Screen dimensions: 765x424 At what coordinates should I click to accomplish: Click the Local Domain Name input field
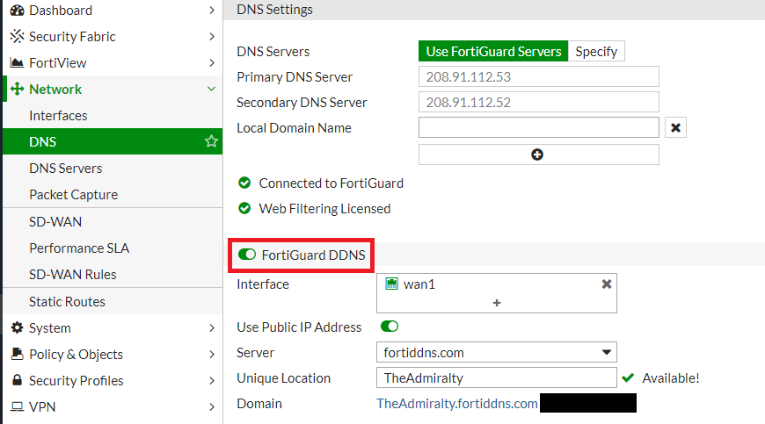coord(539,127)
